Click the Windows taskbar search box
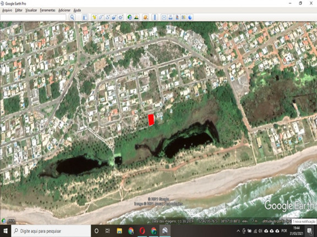317x237 pixels. coord(51,231)
